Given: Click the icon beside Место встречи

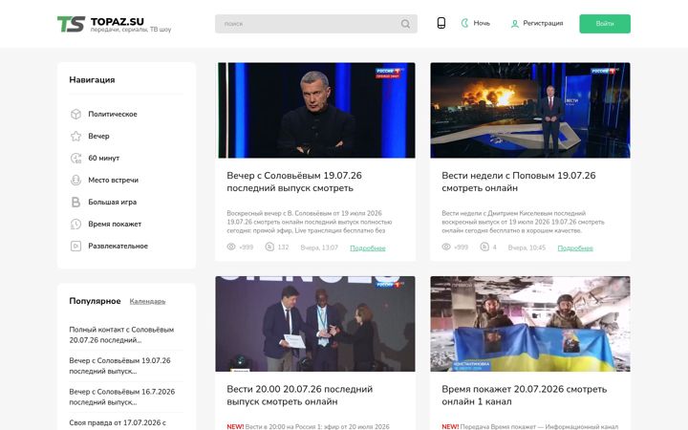Looking at the screenshot, I should 75,180.
